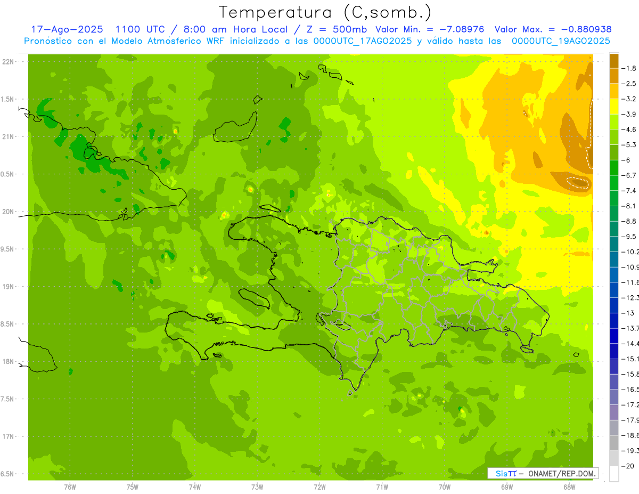639x494 pixels.
Task: Click colorbar value '-17.9'
Action: tap(630, 420)
